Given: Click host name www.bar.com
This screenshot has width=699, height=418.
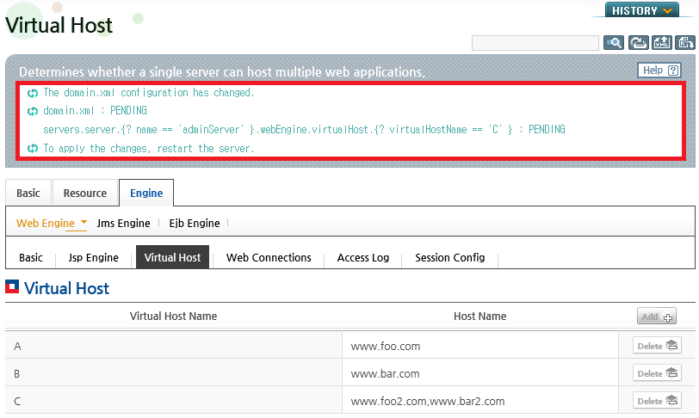Looking at the screenshot, I should 385,374.
